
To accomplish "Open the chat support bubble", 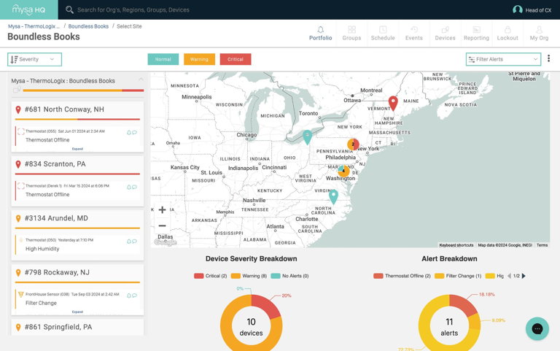I will coord(537,328).
